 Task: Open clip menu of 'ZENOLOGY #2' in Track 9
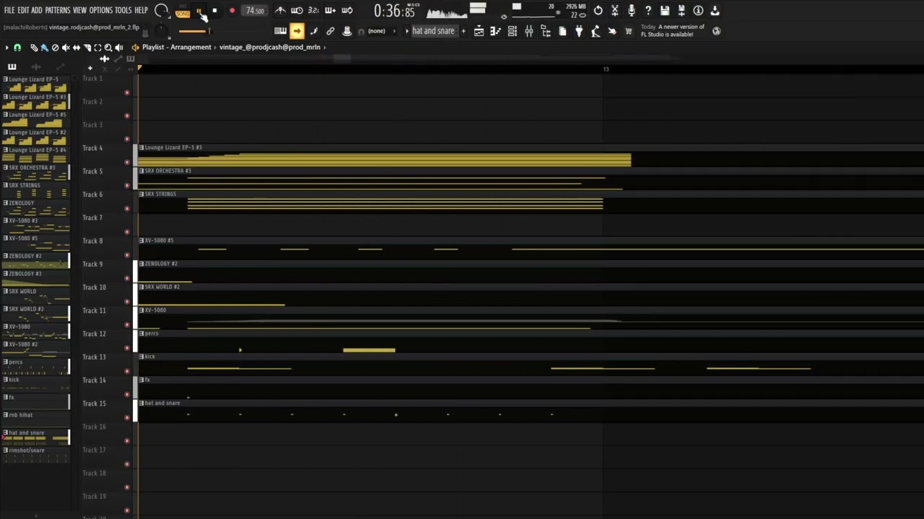141,264
